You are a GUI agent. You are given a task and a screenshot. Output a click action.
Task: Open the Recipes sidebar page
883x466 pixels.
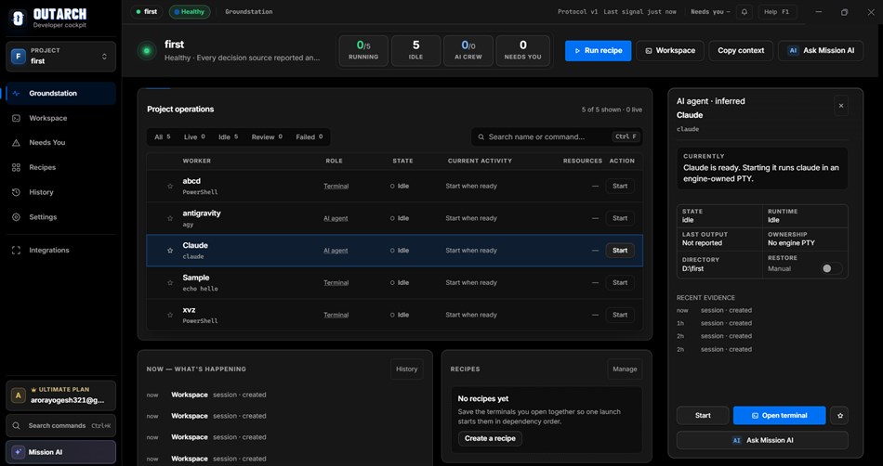point(60,167)
